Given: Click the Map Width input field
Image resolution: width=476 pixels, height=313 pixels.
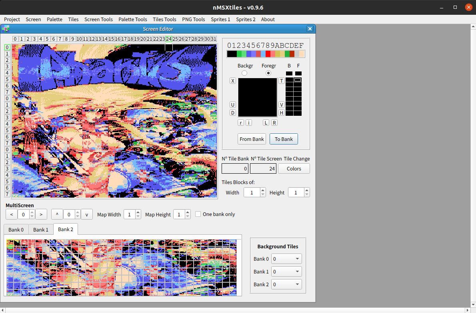Looking at the screenshot, I should (130, 214).
